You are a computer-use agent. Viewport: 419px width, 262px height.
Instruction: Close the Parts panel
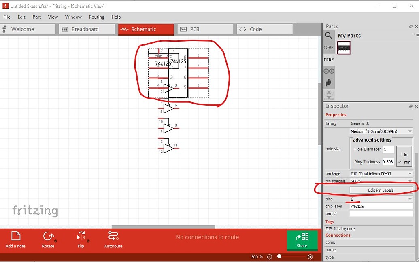click(416, 26)
